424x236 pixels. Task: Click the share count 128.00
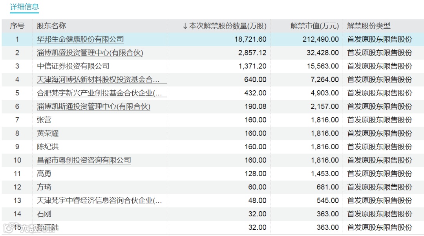(256, 174)
